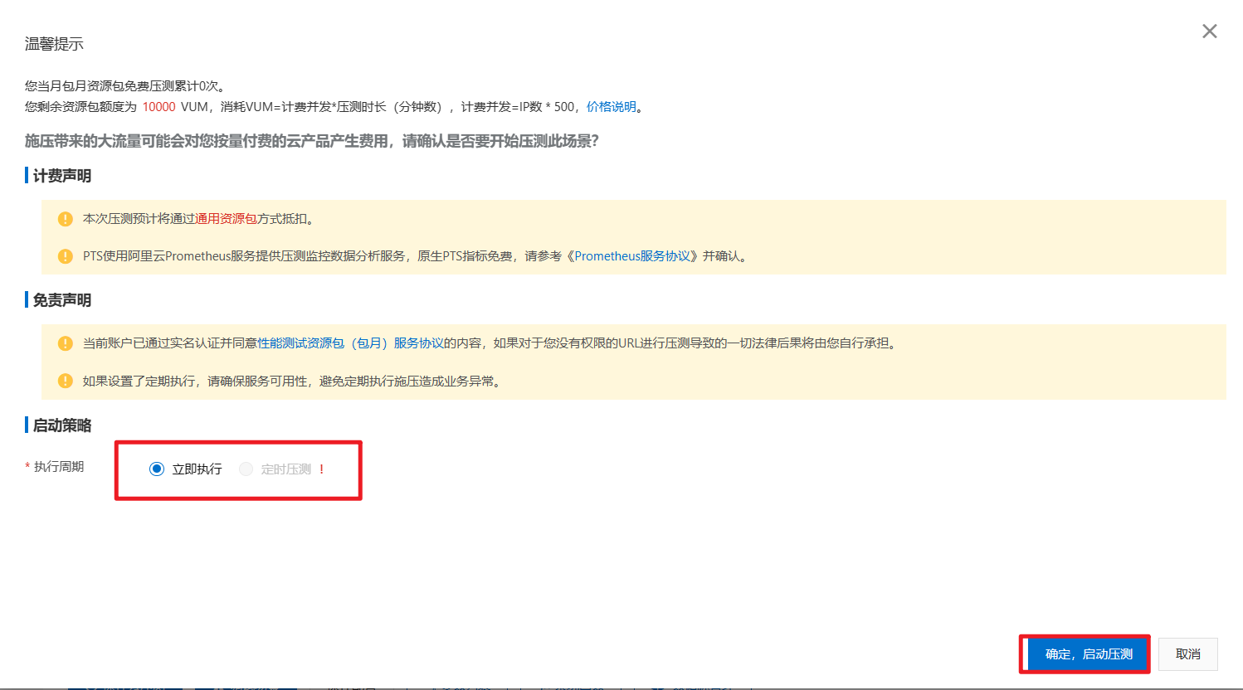Screen dimensions: 1243x690
Task: Open the 价格说明 pricing link
Action: [x=612, y=107]
